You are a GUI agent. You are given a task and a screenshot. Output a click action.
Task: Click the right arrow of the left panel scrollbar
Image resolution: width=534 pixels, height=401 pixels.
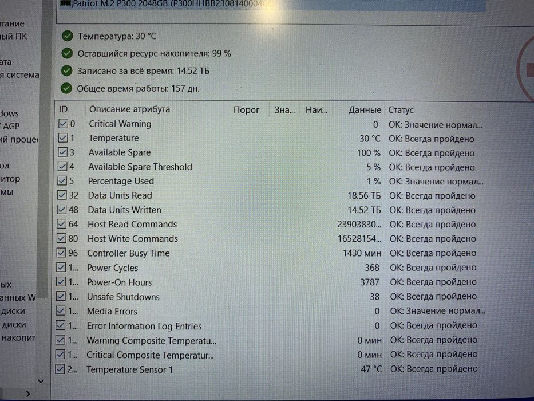pos(28,394)
